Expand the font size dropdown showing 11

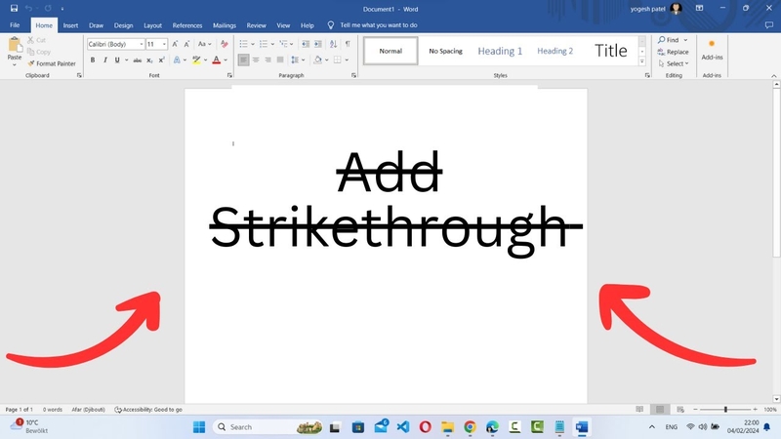[156, 44]
